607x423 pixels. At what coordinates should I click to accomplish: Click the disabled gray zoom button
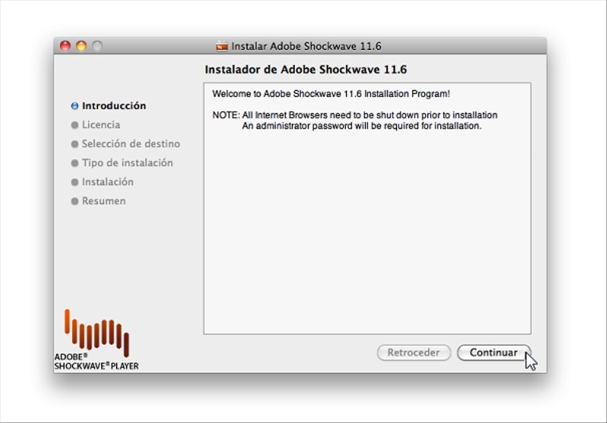[97, 46]
